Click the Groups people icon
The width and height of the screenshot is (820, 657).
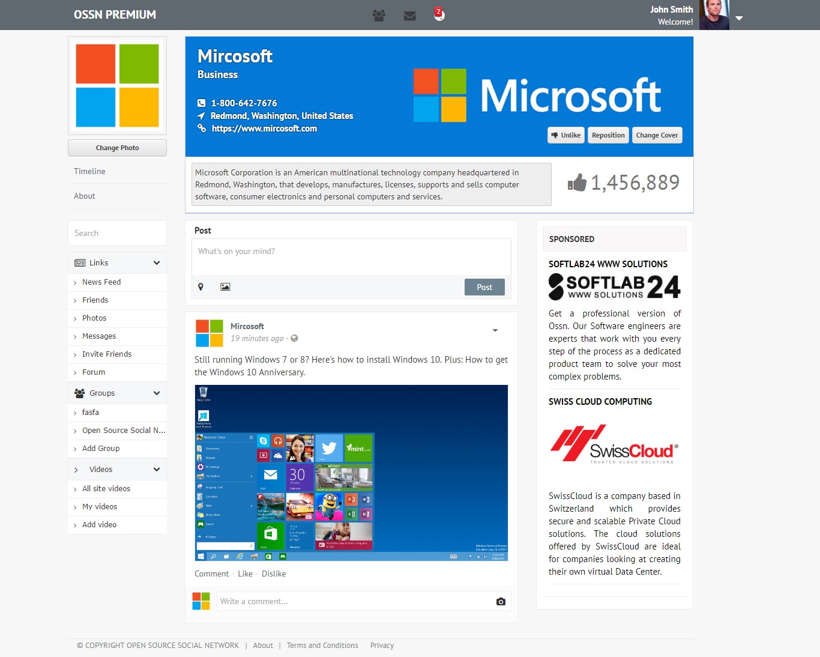click(x=79, y=393)
